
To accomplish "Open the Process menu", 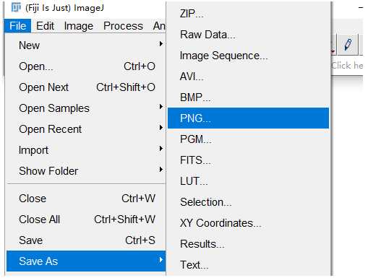I will click(x=123, y=26).
